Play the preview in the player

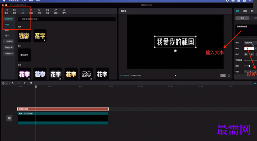[175, 76]
